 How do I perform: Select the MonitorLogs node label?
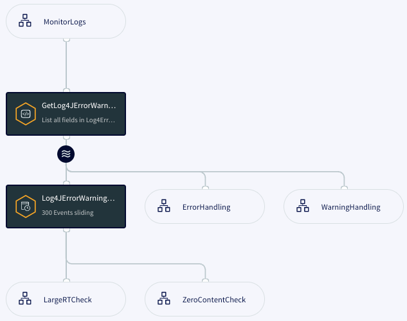click(x=64, y=22)
